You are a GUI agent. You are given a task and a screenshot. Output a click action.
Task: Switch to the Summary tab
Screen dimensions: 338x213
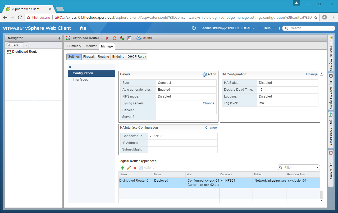tap(74, 46)
